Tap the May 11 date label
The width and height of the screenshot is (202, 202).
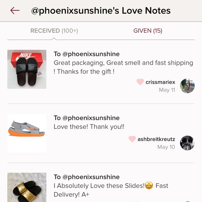coord(167,90)
